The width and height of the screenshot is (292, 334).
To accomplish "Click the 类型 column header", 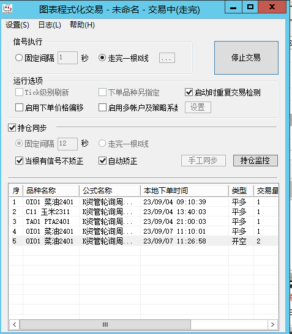I will pyautogui.click(x=241, y=191).
